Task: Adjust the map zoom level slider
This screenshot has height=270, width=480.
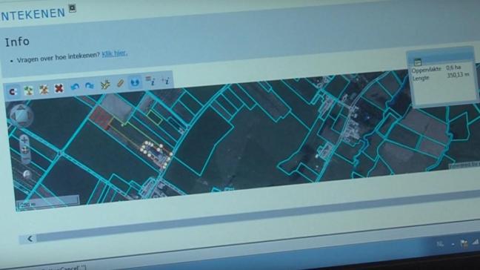Action: tap(25, 151)
